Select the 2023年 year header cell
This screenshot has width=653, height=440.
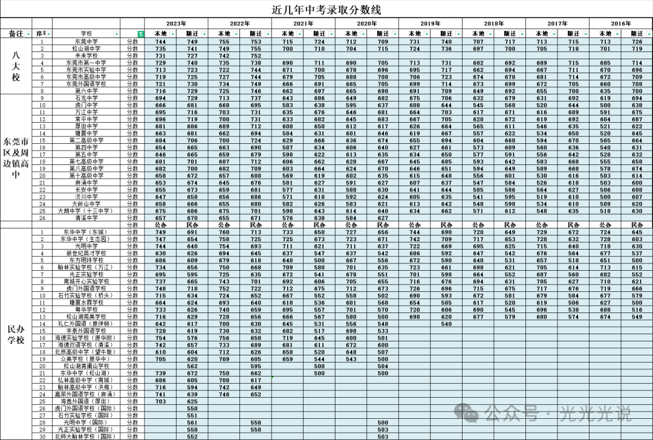coord(176,24)
